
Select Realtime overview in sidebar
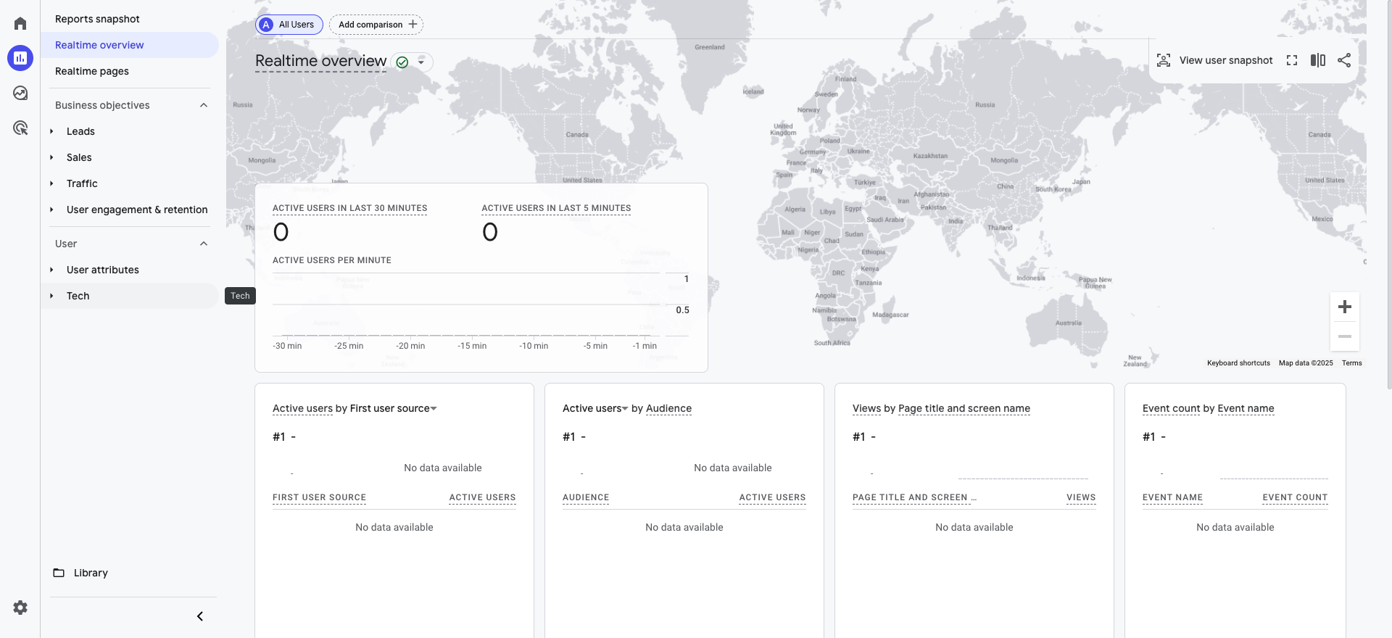[x=130, y=45]
